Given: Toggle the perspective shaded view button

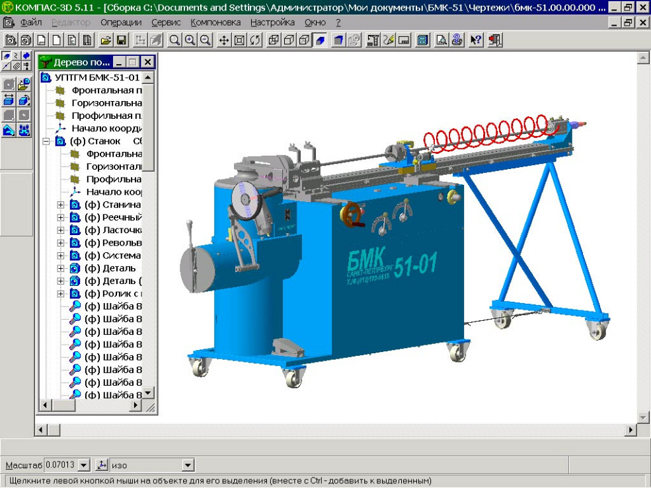Looking at the screenshot, I should (x=338, y=40).
